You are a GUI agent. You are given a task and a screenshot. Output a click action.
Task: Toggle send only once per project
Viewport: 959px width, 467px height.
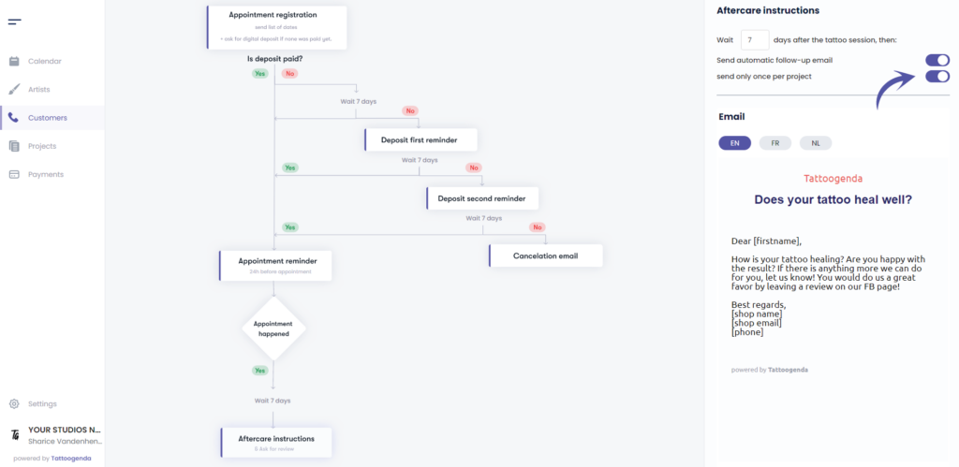937,76
